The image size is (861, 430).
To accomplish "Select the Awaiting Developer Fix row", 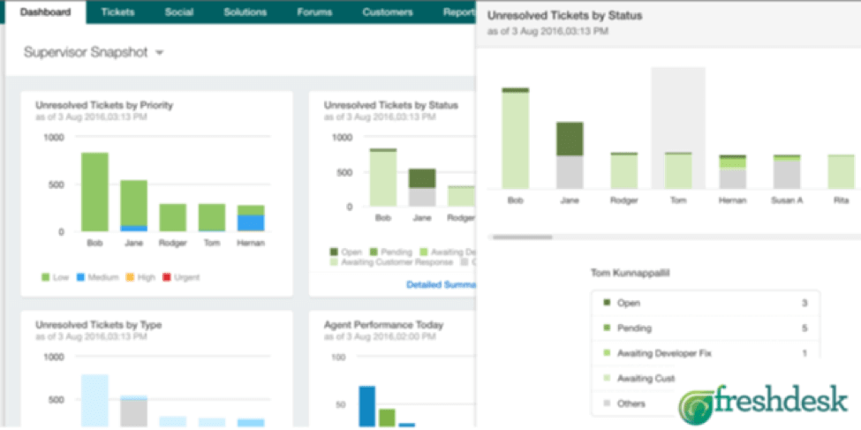I will click(705, 354).
